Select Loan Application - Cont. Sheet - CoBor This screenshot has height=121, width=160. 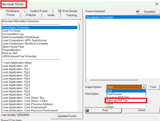click(x=40, y=101)
